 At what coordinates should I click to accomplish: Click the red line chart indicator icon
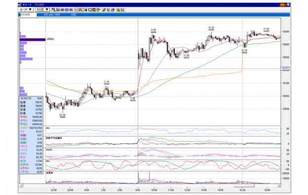(x=77, y=9)
